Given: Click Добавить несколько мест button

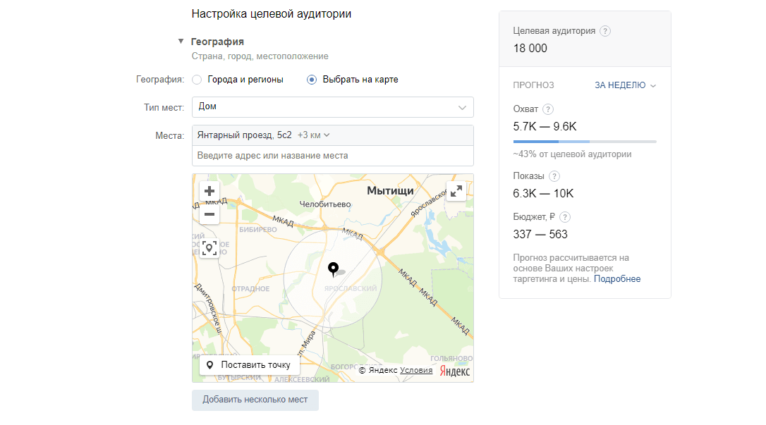Looking at the screenshot, I should pos(255,400).
